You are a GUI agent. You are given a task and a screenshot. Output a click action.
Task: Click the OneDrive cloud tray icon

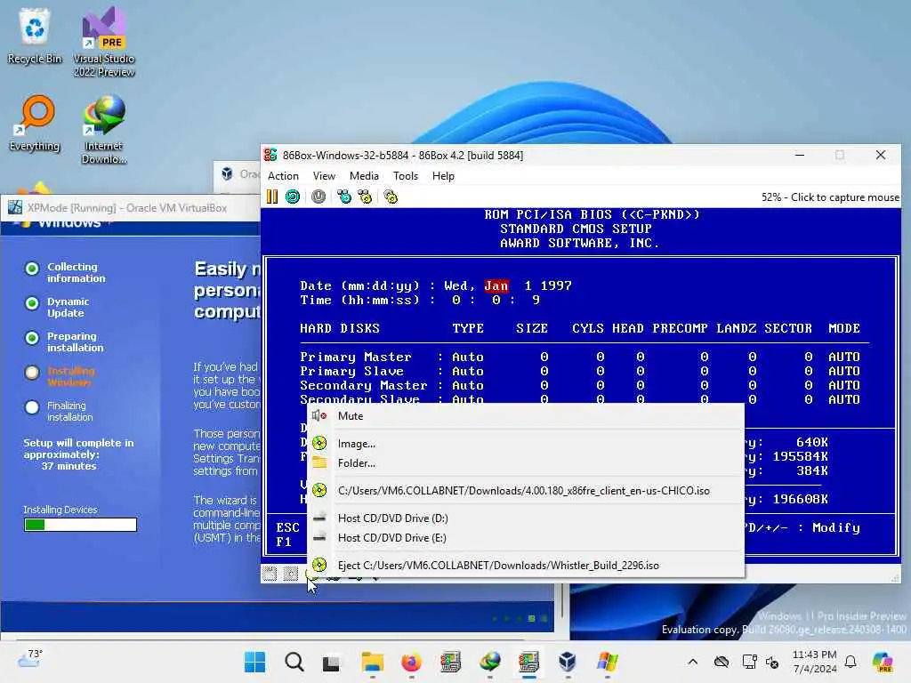click(x=722, y=662)
